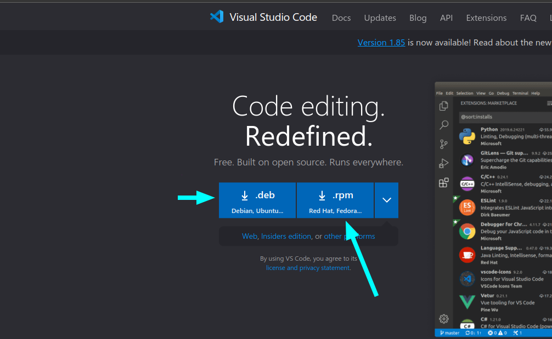The height and width of the screenshot is (339, 552).
Task: Click the 'Code editing. Redefined.' headline
Action: [308, 121]
